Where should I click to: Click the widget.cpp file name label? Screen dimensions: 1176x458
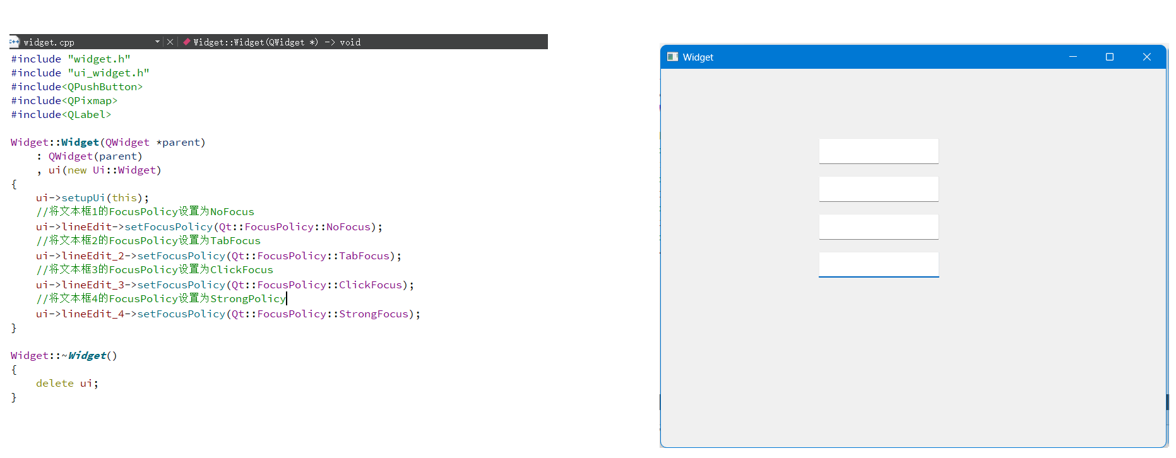tap(49, 42)
